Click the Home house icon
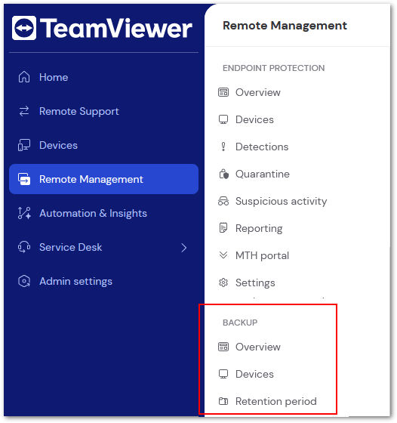 (24, 77)
